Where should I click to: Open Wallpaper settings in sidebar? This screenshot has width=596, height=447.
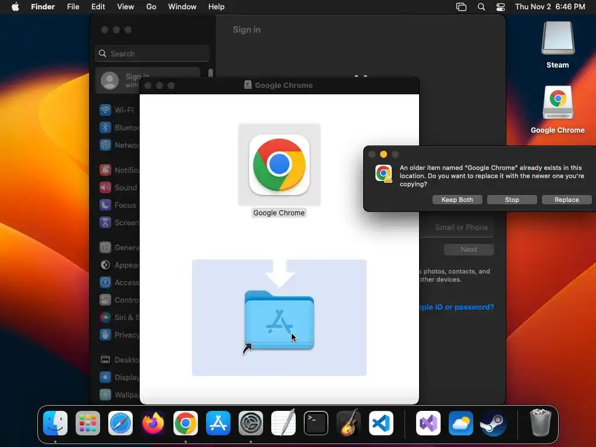click(119, 395)
